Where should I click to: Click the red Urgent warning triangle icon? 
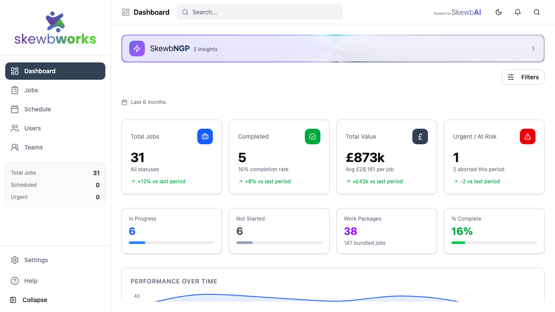pyautogui.click(x=528, y=136)
